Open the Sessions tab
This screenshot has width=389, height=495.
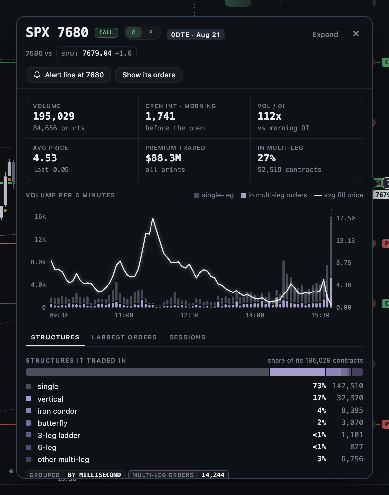(x=188, y=337)
